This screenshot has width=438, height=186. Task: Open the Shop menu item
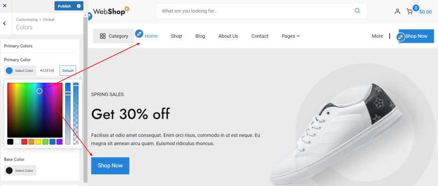point(176,36)
